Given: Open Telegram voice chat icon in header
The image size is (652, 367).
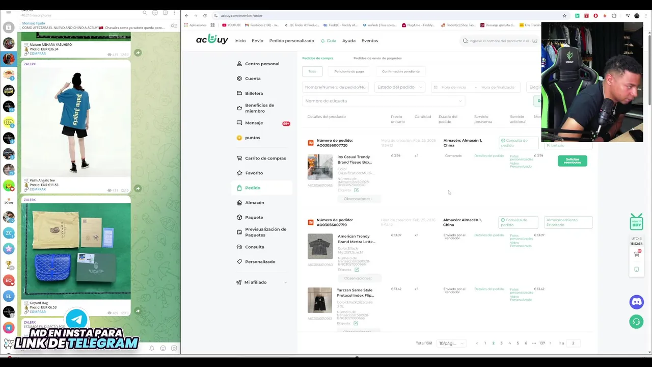Looking at the screenshot, I should [x=155, y=12].
